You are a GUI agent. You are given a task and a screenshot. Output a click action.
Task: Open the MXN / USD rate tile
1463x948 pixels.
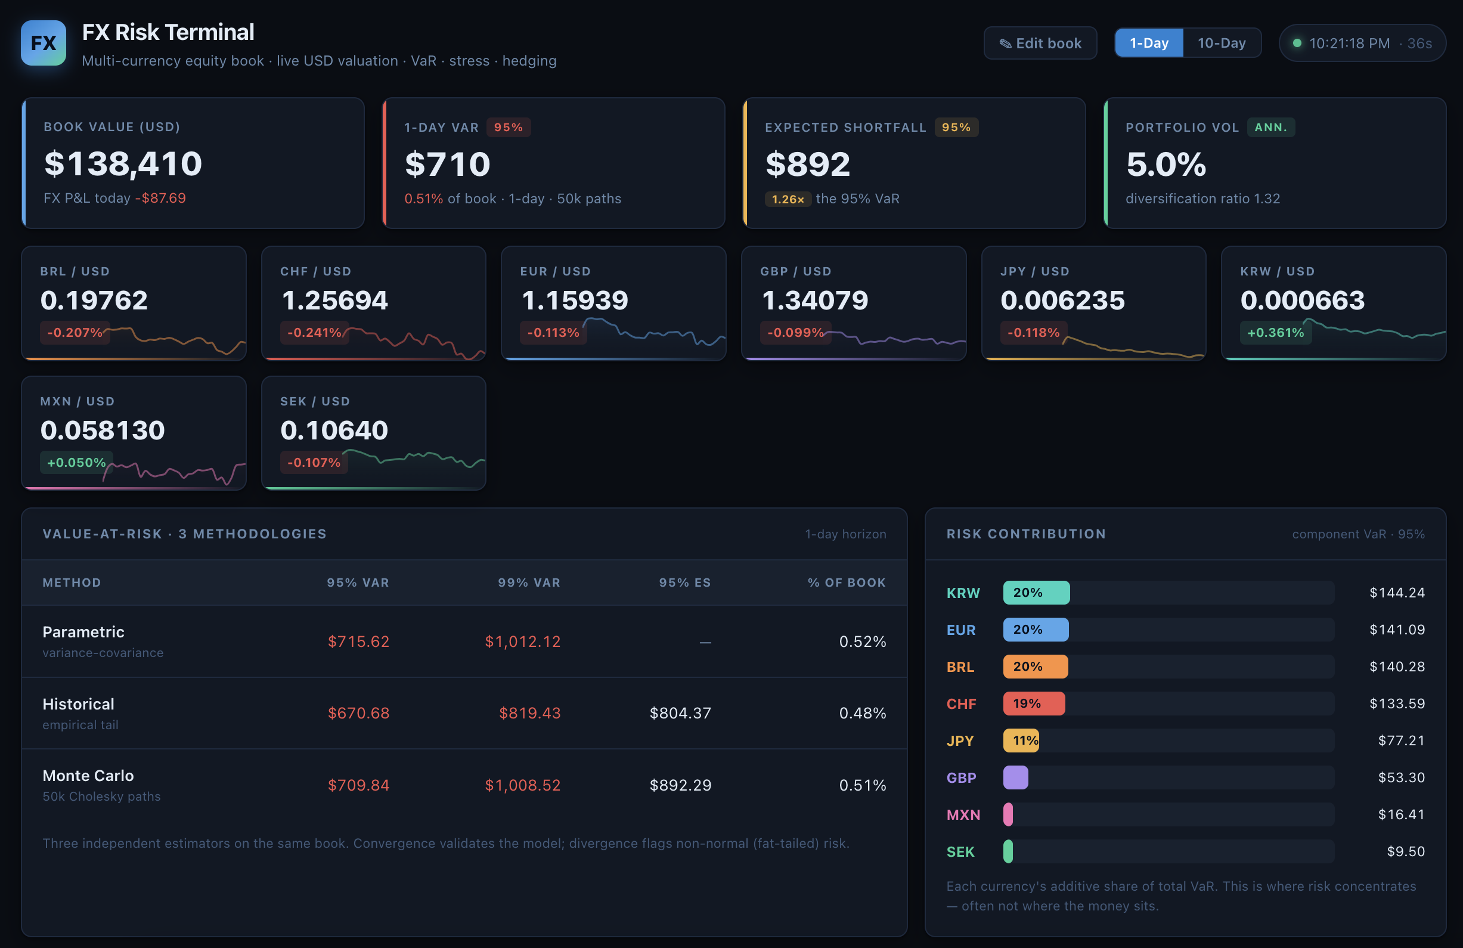(134, 433)
